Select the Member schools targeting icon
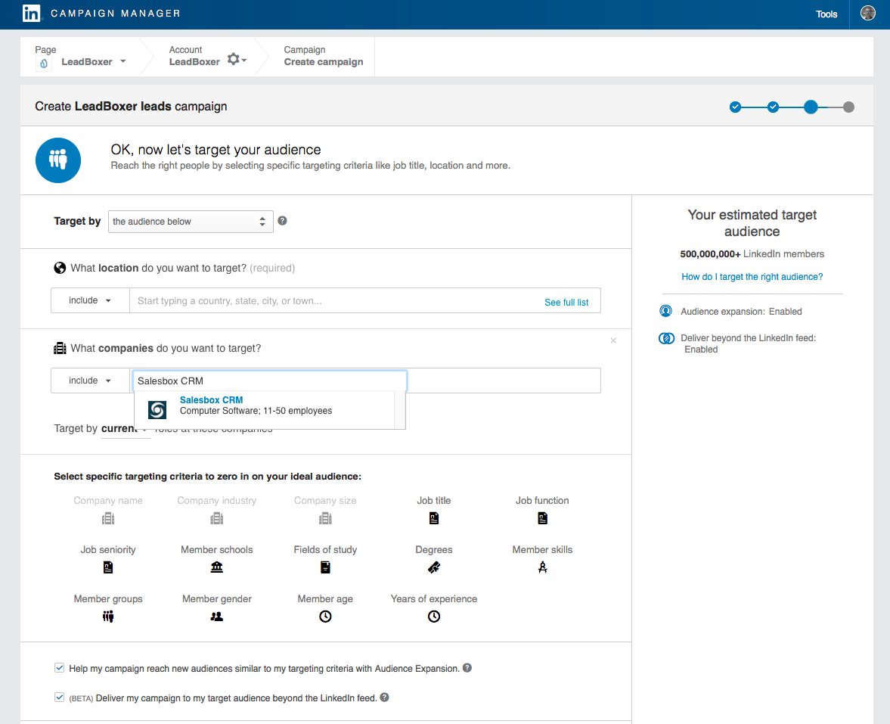Image resolution: width=890 pixels, height=724 pixels. (x=216, y=567)
